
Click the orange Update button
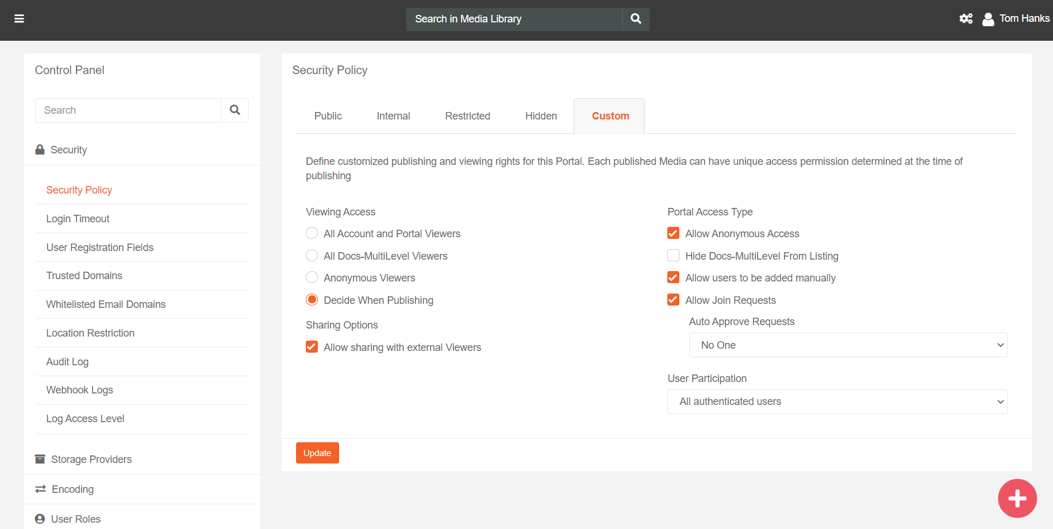pos(317,453)
